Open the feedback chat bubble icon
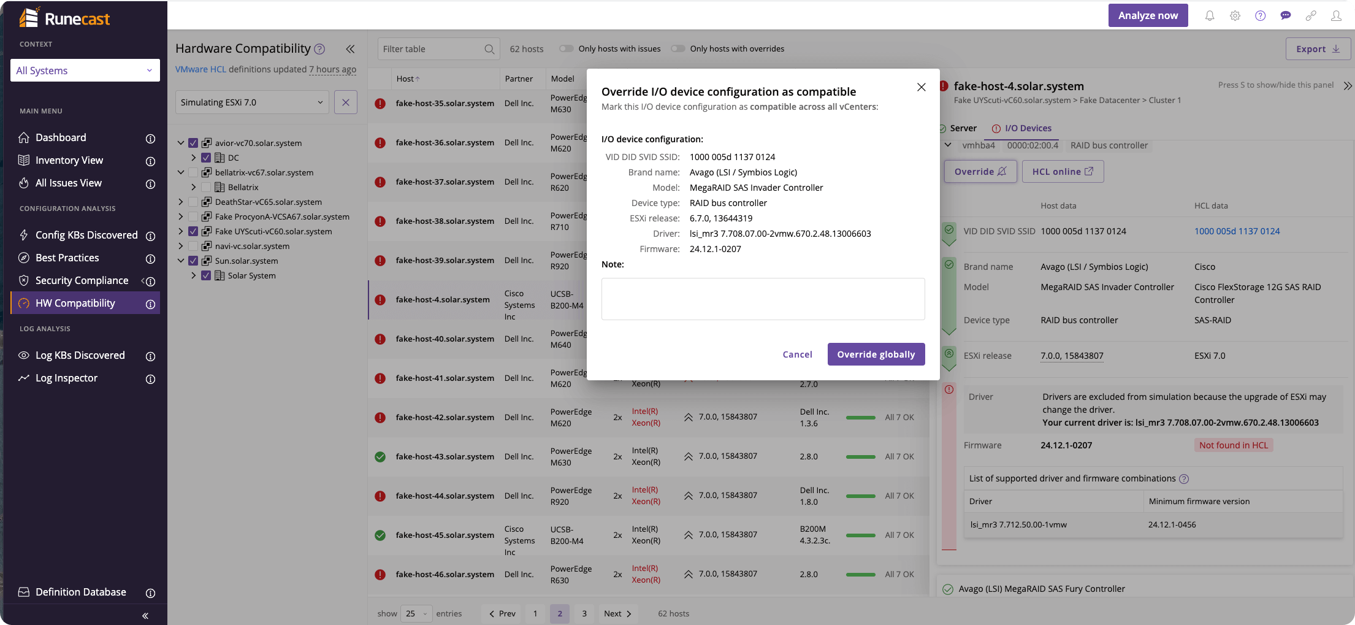The height and width of the screenshot is (625, 1355). click(x=1286, y=16)
